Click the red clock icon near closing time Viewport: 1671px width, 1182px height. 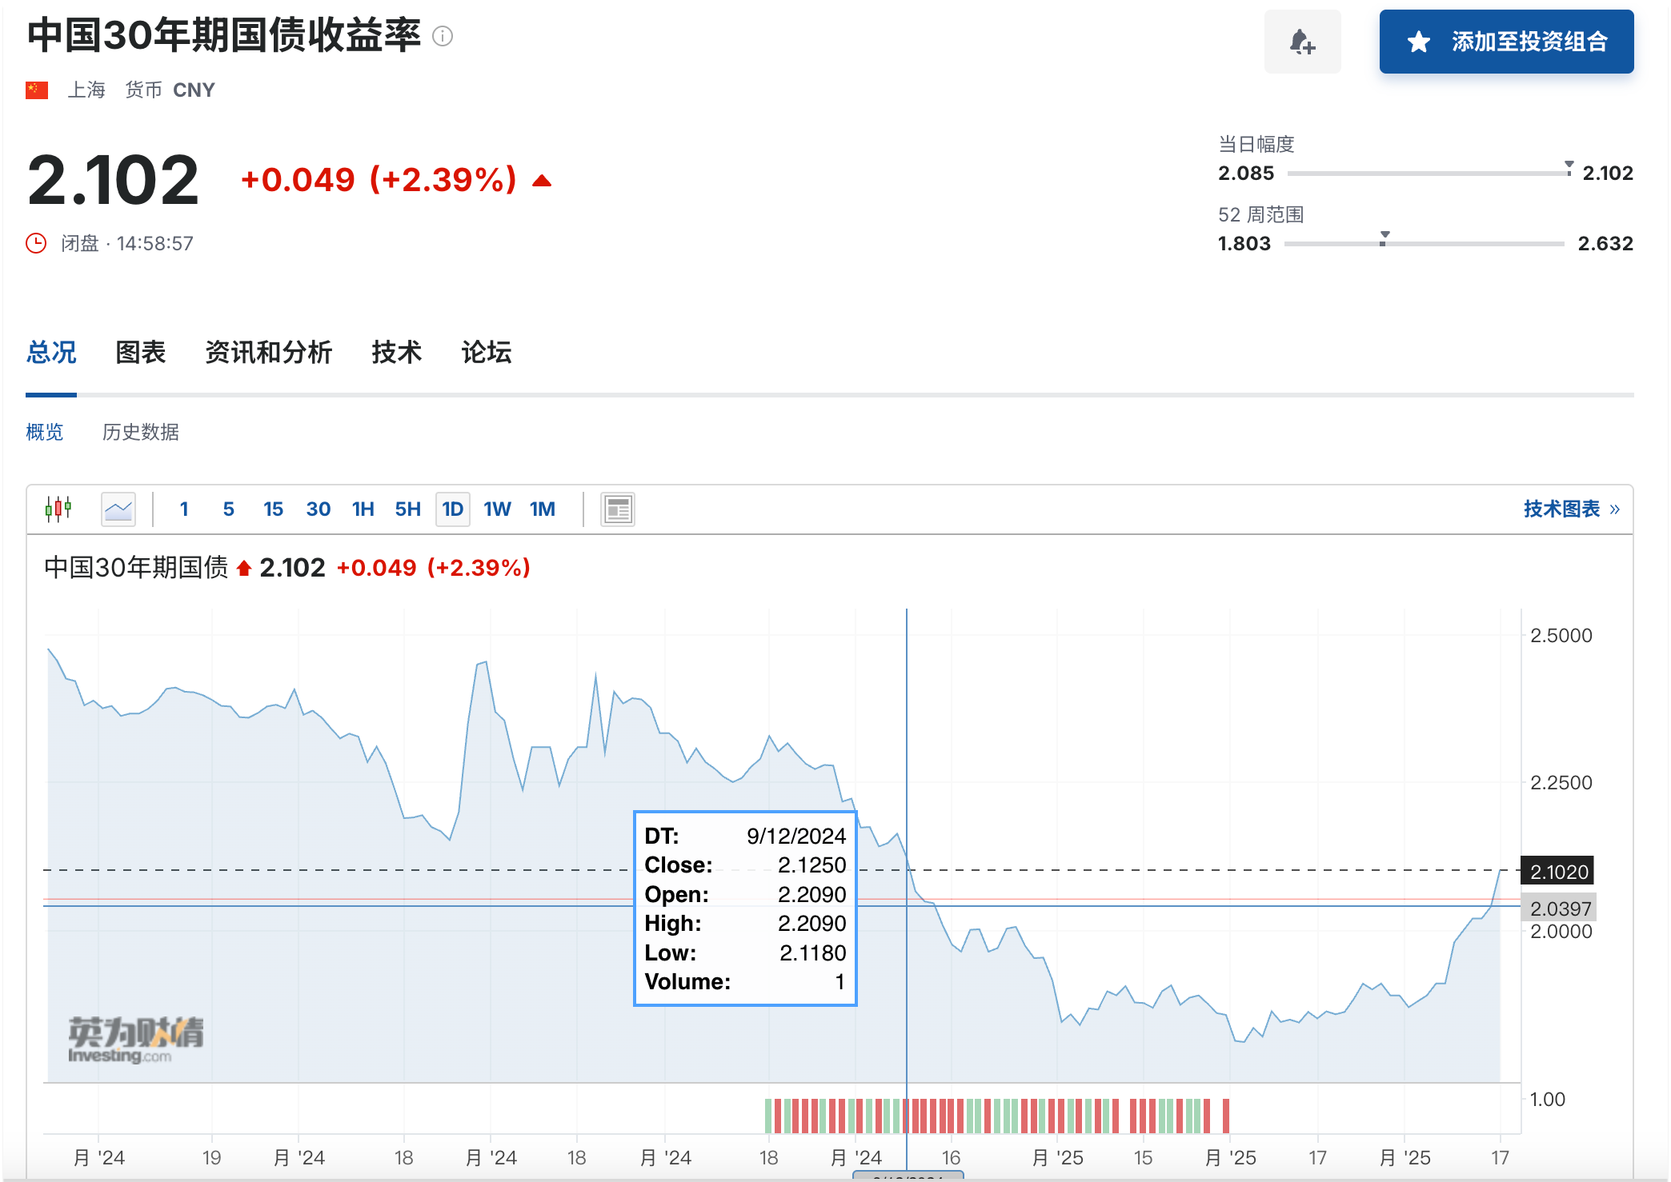(x=36, y=243)
